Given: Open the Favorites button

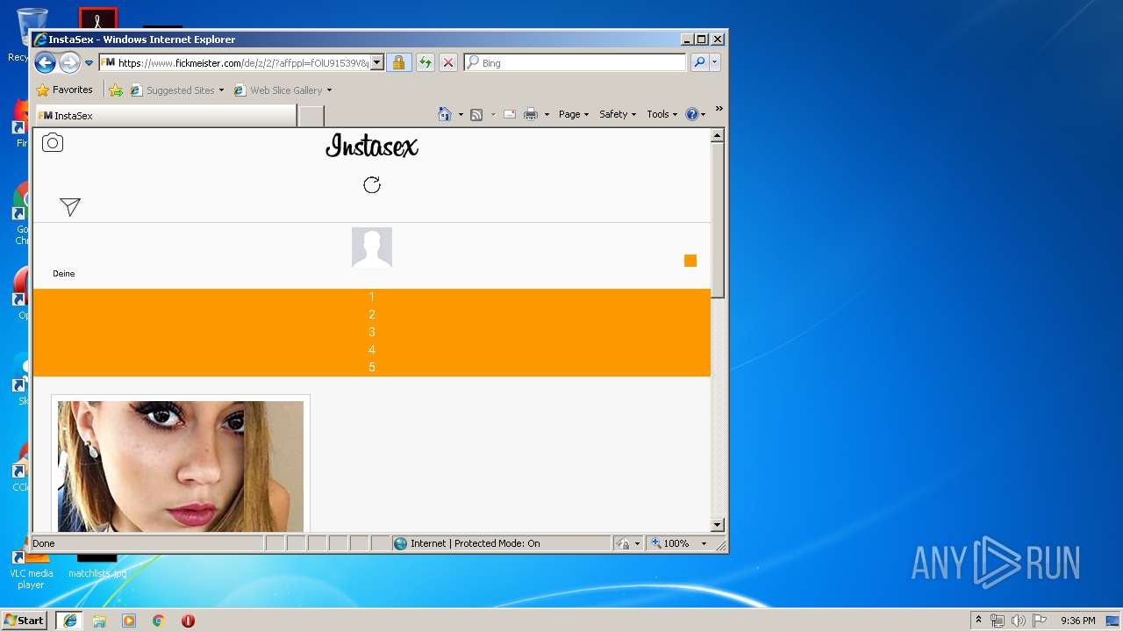Looking at the screenshot, I should coord(64,90).
